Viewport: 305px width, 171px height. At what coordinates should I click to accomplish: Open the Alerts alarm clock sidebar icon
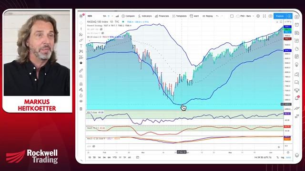(x=297, y=25)
